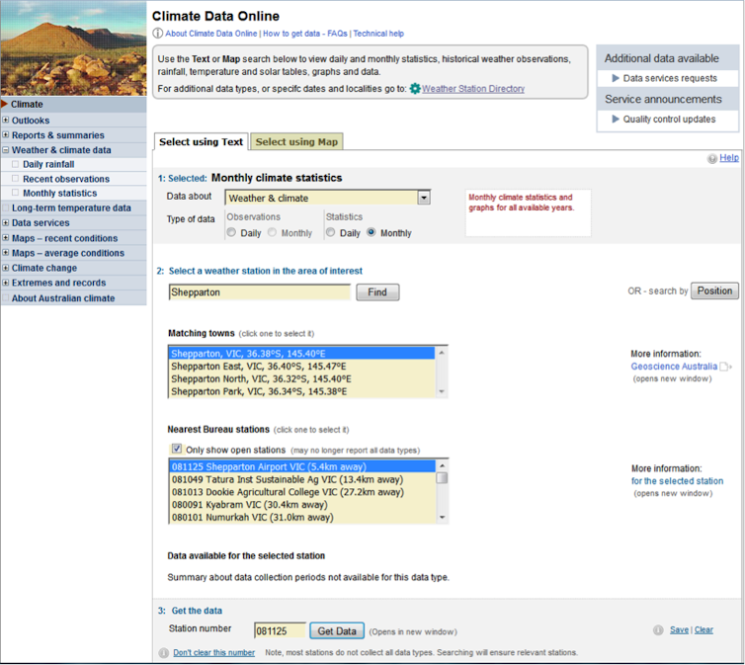
Task: Click the Find button
Action: coord(377,292)
